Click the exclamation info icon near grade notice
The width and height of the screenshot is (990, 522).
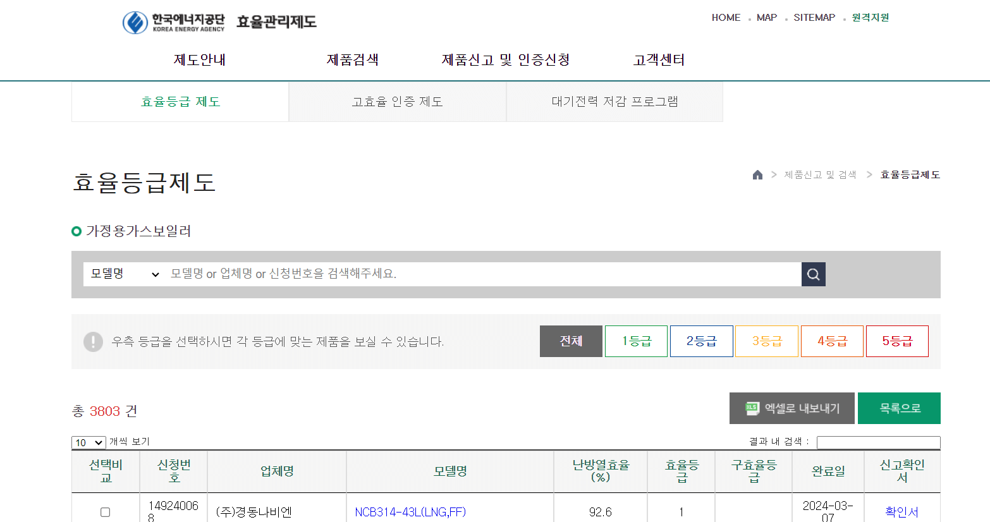(94, 341)
